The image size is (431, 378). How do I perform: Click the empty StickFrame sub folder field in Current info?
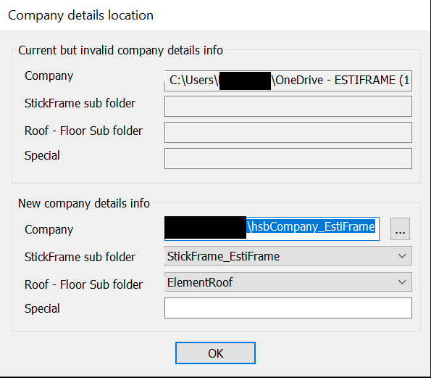point(288,106)
